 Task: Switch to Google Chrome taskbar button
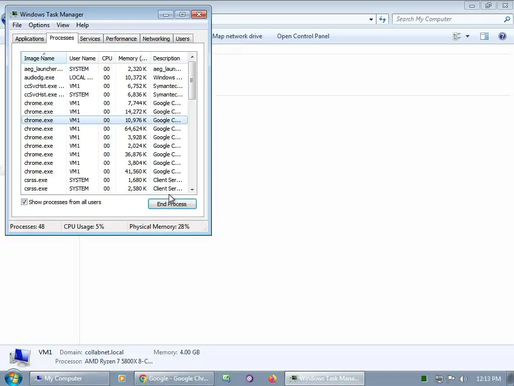(x=174, y=378)
